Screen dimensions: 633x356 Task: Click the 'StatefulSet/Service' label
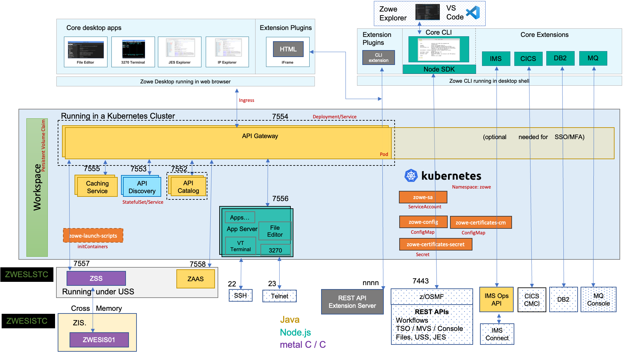(x=143, y=202)
